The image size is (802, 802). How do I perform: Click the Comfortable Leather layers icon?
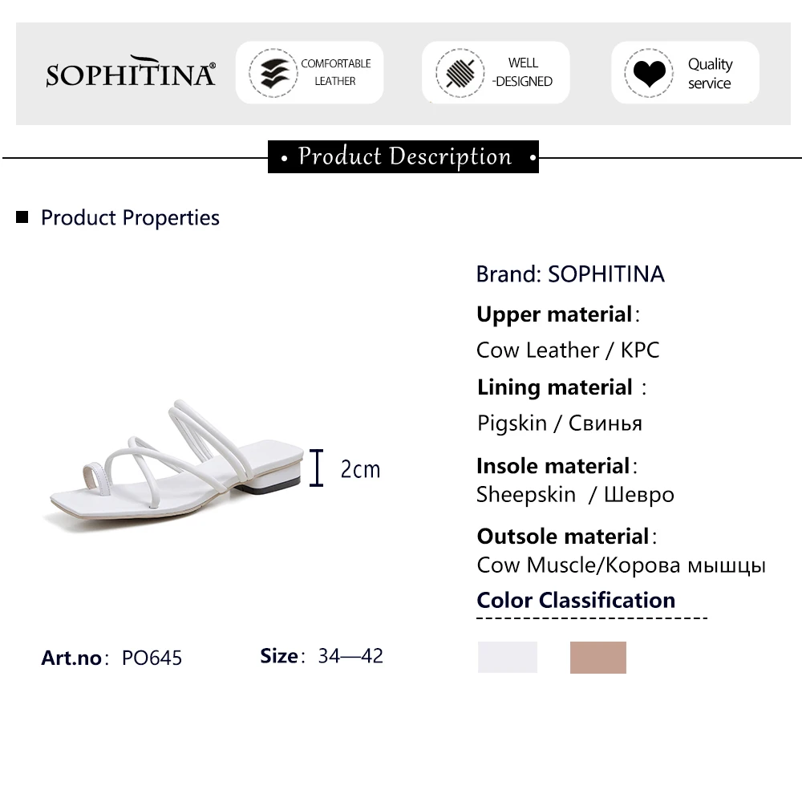point(273,73)
